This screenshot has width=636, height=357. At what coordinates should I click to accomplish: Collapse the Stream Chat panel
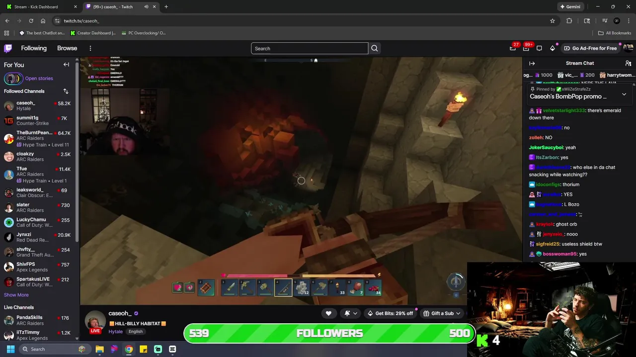click(x=532, y=63)
